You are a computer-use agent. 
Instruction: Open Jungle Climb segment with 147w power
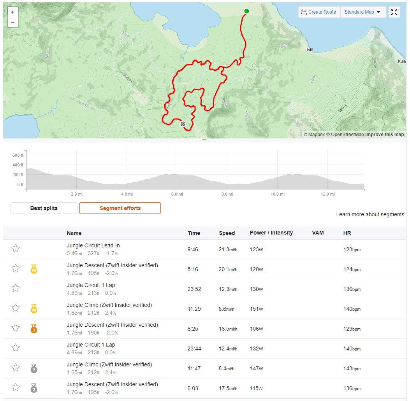coord(109,365)
